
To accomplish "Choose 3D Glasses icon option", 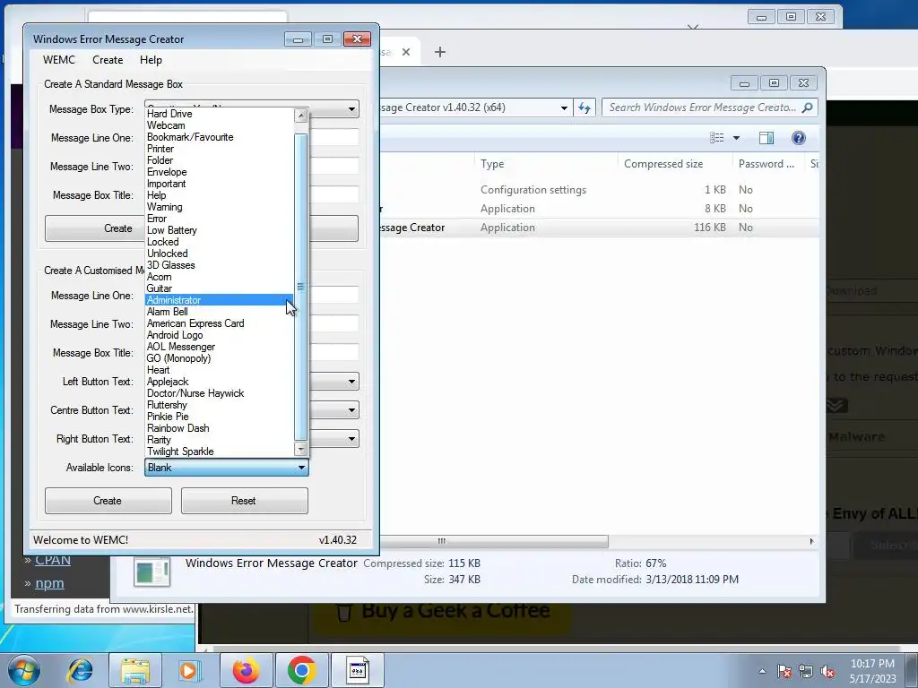I will [219, 265].
